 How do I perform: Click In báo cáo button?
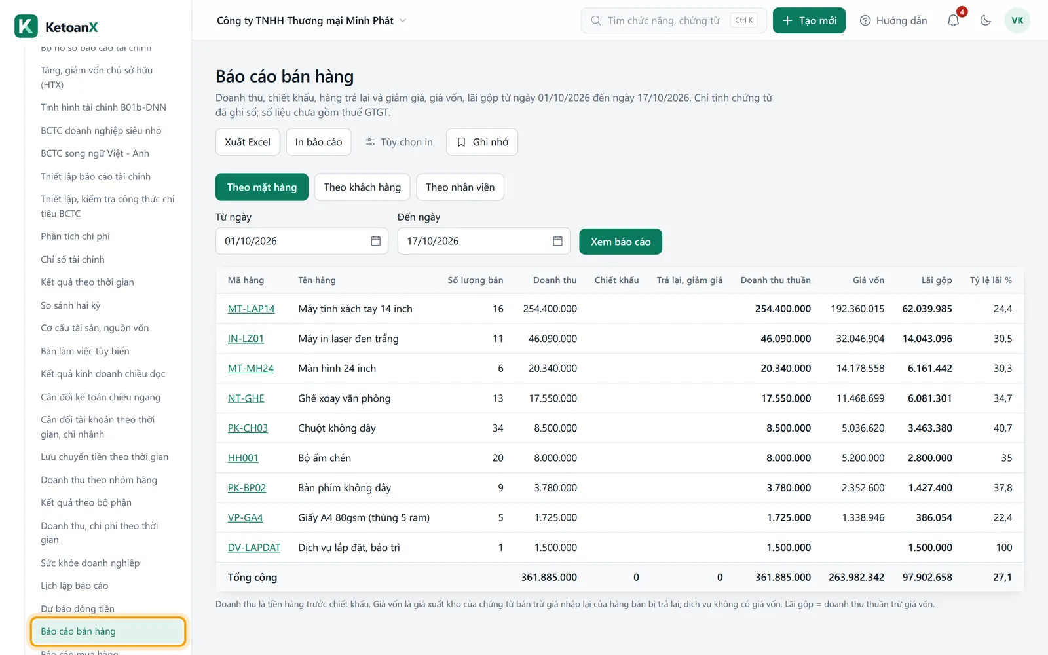coord(318,142)
